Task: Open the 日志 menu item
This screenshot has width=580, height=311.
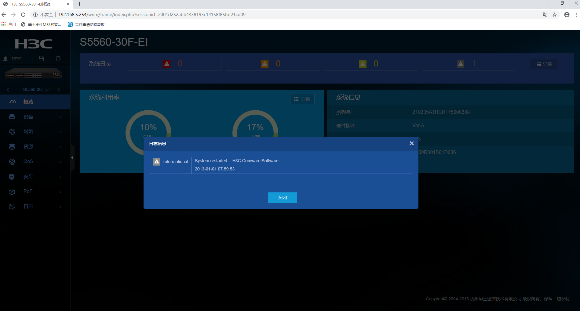Action: (x=35, y=206)
